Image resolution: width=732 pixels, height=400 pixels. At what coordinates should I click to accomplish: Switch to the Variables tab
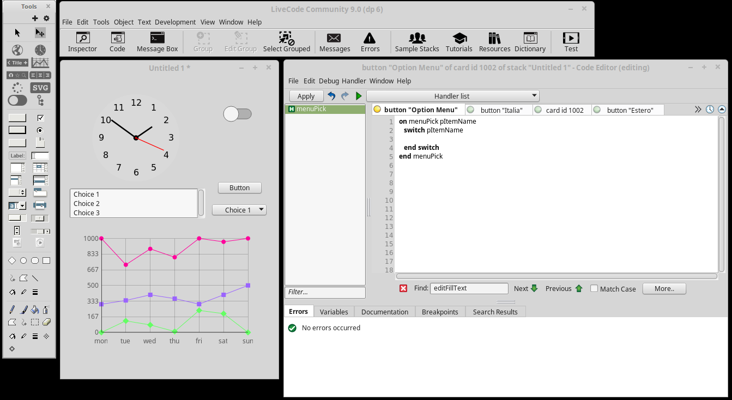[334, 312]
